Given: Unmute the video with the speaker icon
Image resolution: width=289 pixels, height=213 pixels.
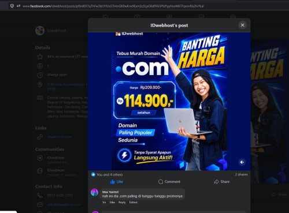Looking at the screenshot, I should click(x=242, y=162).
